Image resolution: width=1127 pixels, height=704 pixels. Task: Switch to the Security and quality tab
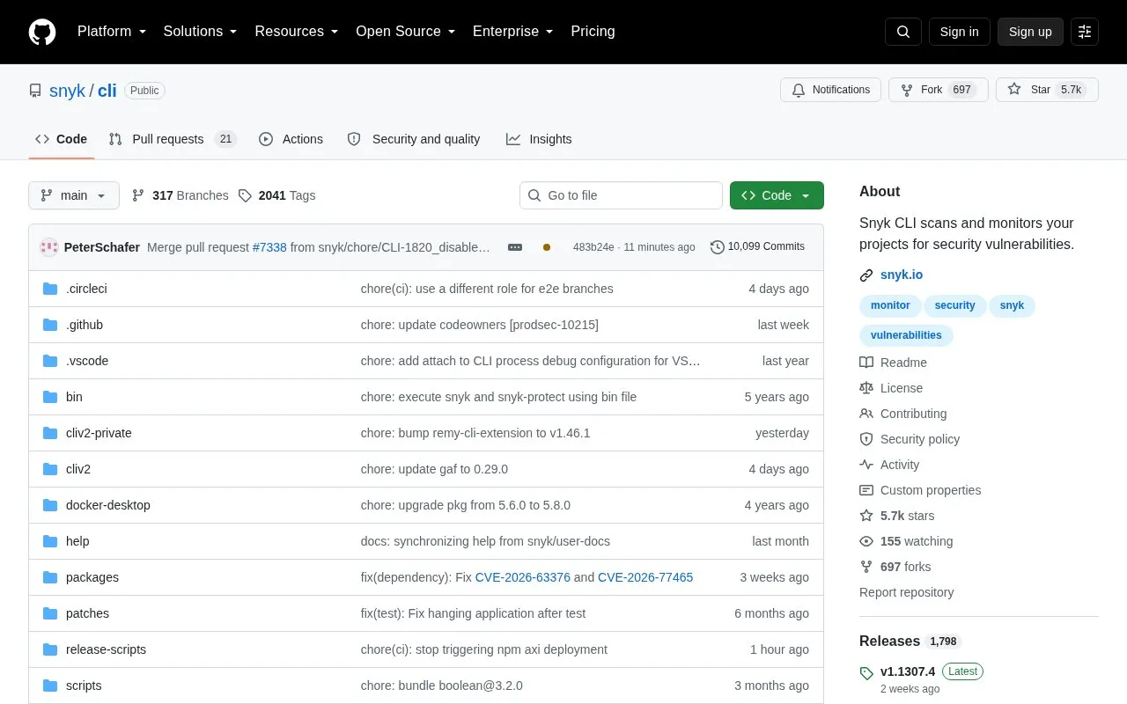(414, 139)
